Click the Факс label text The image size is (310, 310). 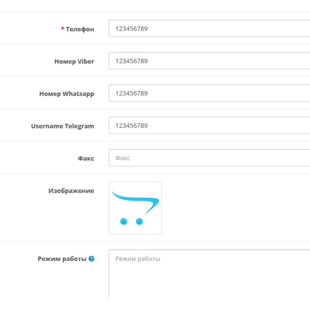coord(86,158)
